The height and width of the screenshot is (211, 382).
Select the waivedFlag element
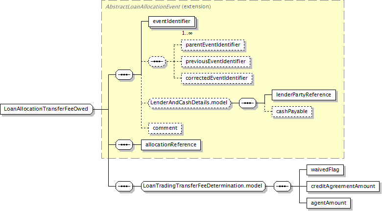tap(325, 169)
